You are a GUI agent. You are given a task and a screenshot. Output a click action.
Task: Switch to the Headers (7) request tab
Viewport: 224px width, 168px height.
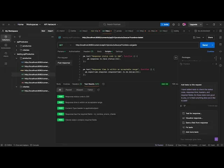(x=88, y=51)
